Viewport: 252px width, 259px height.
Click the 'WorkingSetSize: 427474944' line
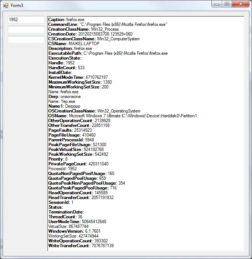tap(73, 236)
